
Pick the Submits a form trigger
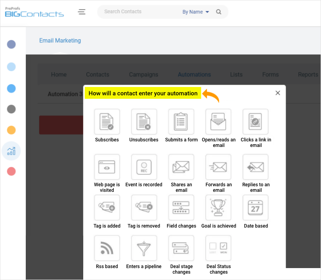tap(181, 122)
